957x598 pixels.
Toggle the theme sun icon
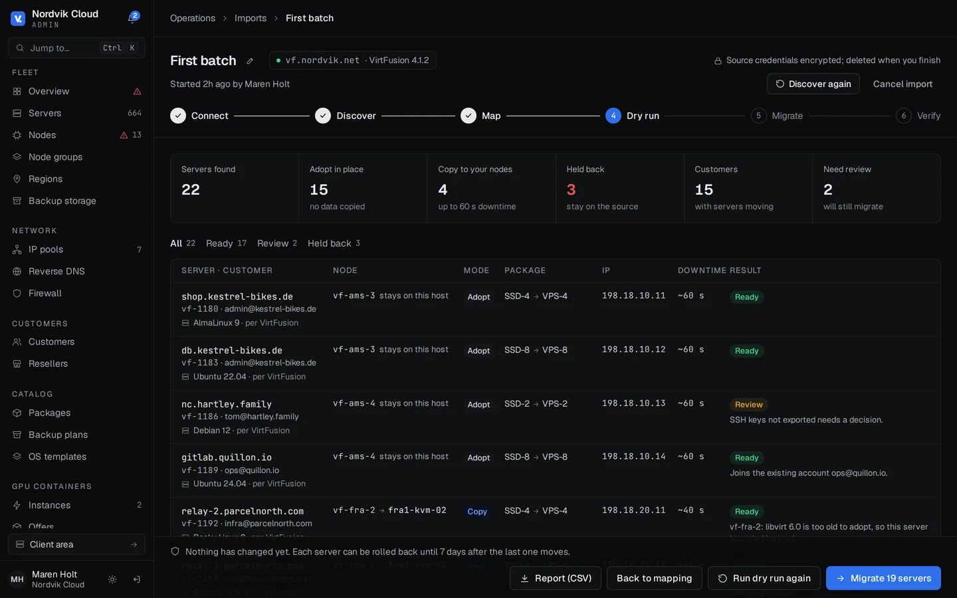click(x=112, y=579)
